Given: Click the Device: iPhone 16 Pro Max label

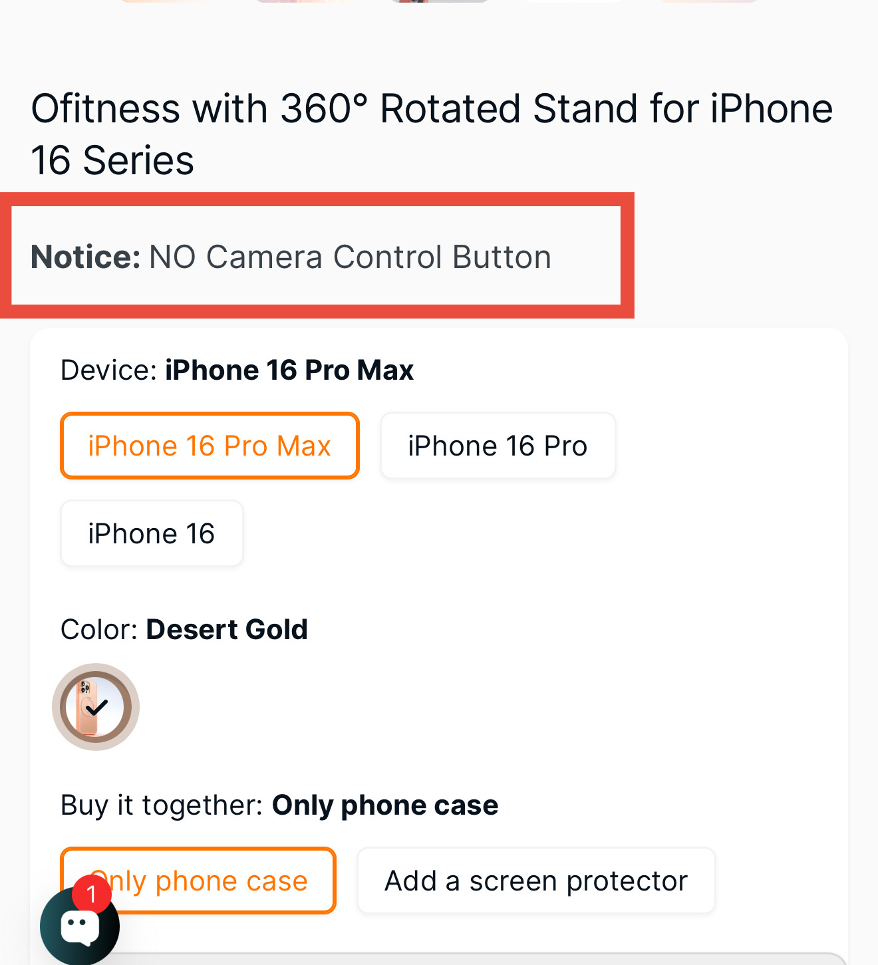Looking at the screenshot, I should [x=237, y=370].
